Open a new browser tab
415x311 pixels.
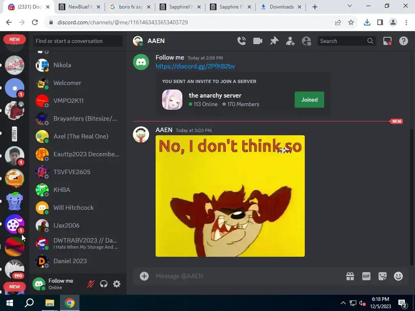pos(314,7)
